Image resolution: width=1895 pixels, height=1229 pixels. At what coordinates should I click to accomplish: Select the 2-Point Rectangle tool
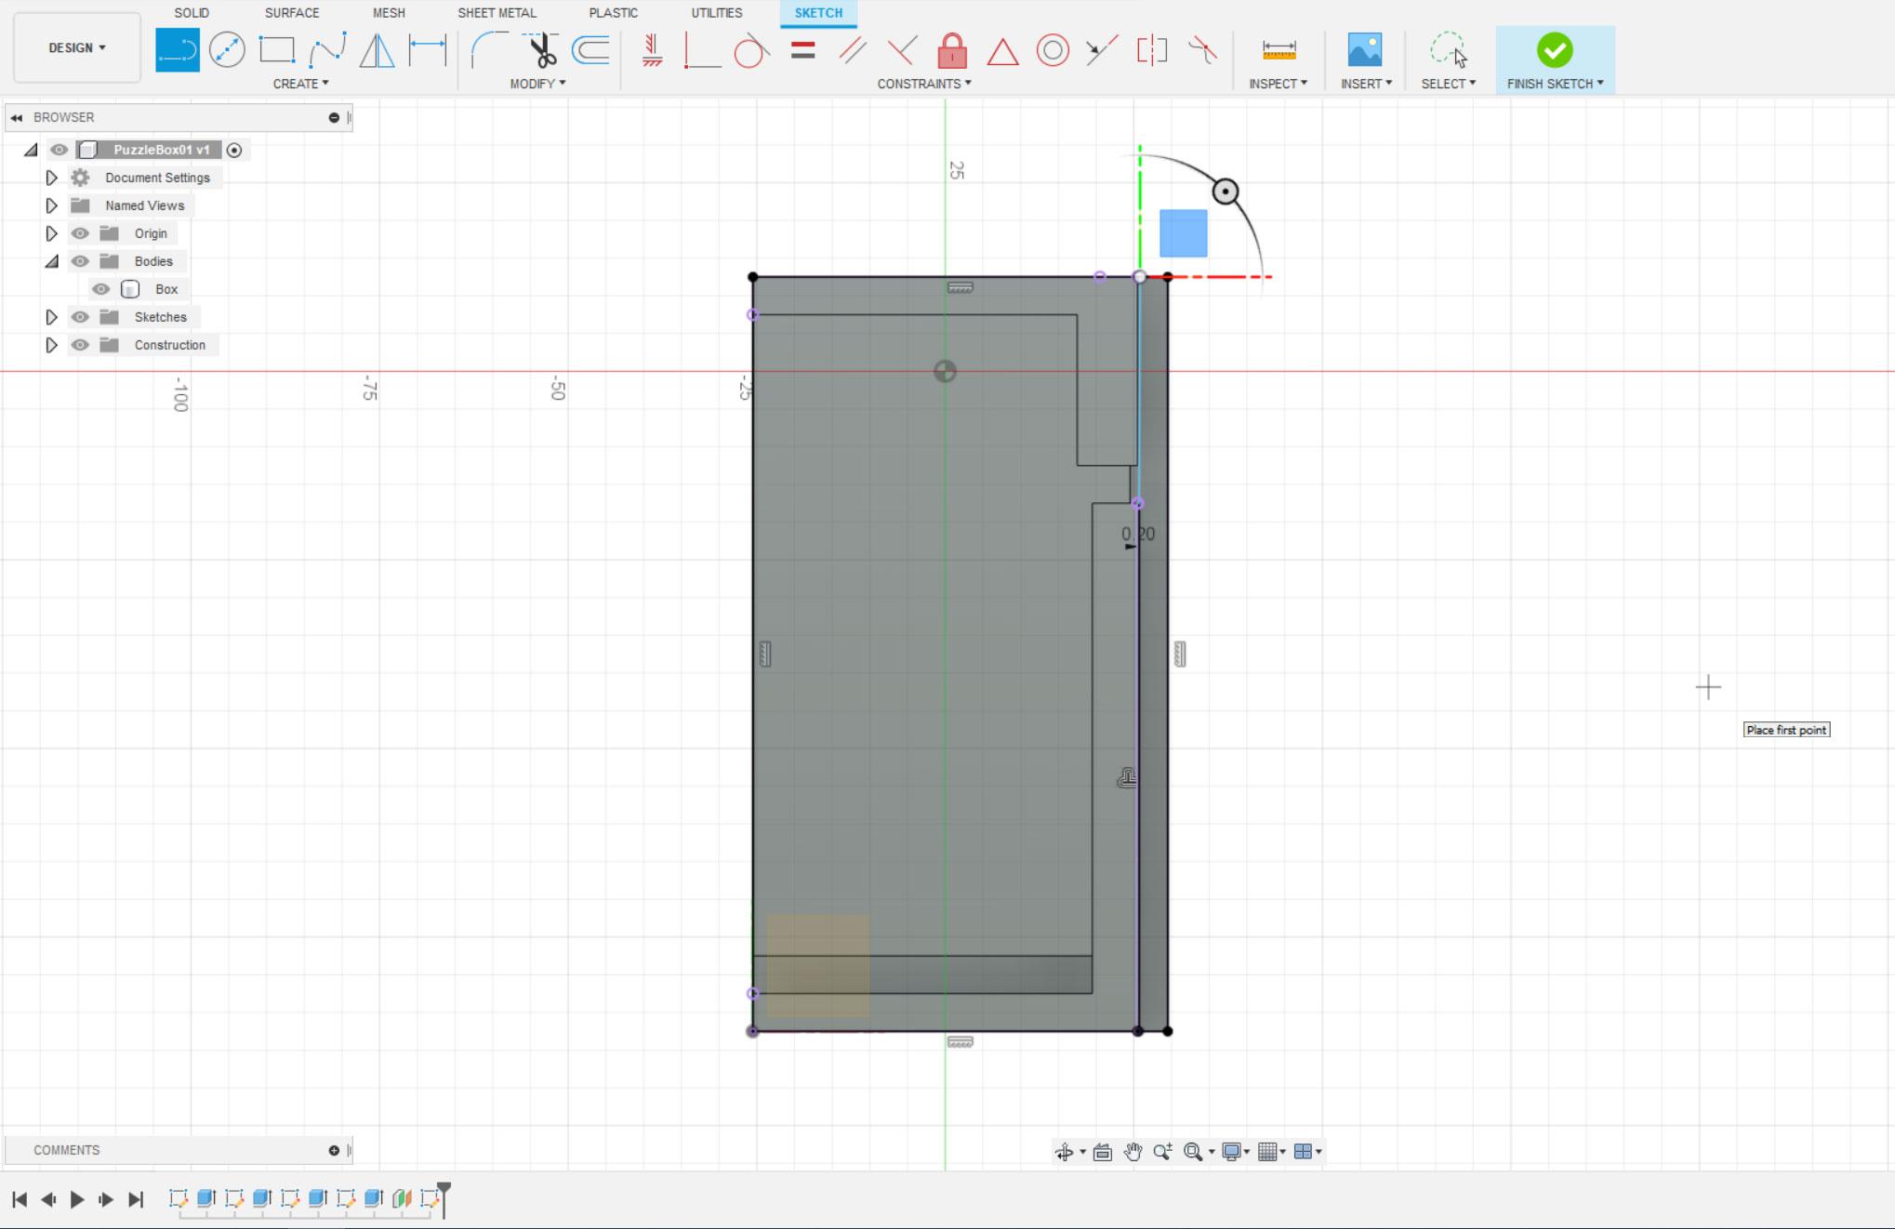point(277,50)
